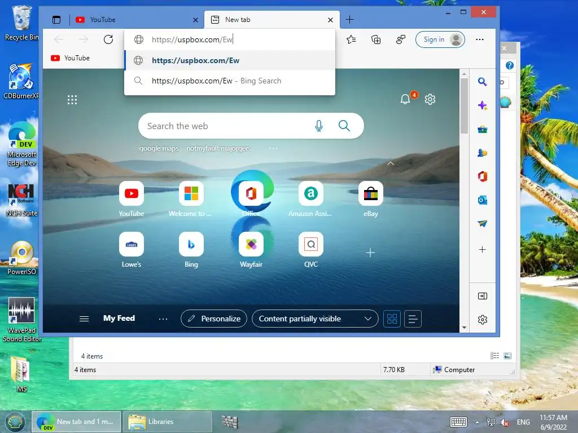Screen dimensions: 578x433
Task: Open sidebar Tools briefcase icon
Action: click(x=482, y=129)
